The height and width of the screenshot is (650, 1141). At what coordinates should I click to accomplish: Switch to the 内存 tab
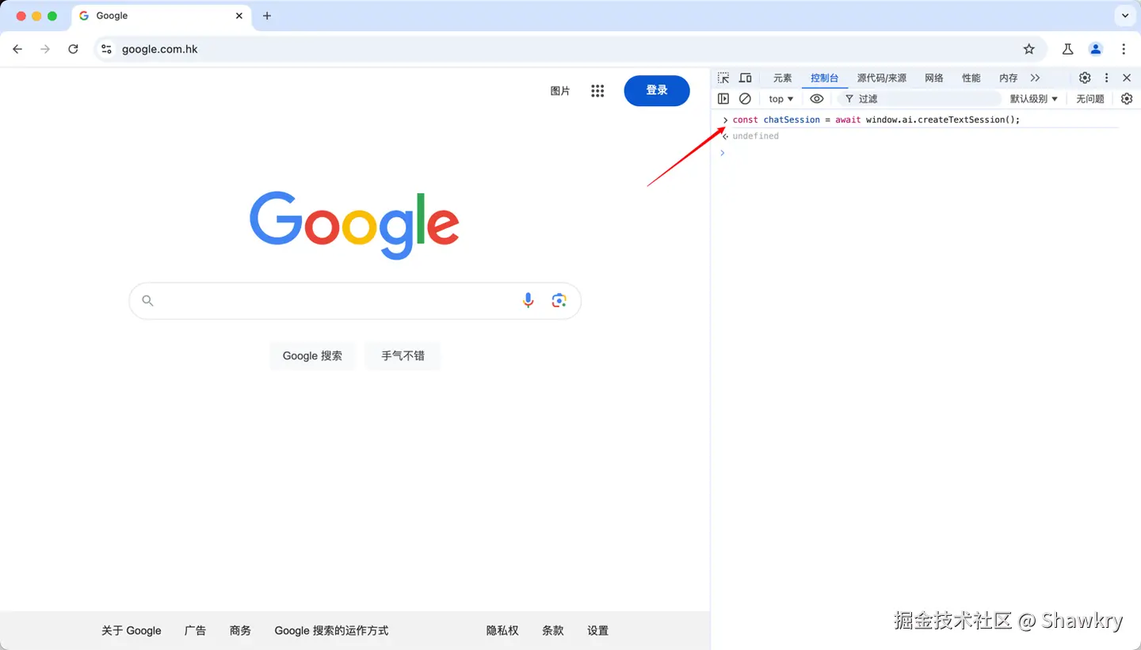tap(1008, 78)
